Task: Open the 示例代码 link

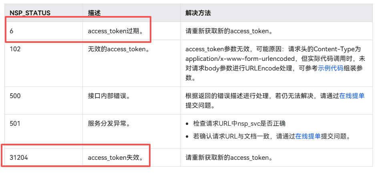Action: point(330,68)
